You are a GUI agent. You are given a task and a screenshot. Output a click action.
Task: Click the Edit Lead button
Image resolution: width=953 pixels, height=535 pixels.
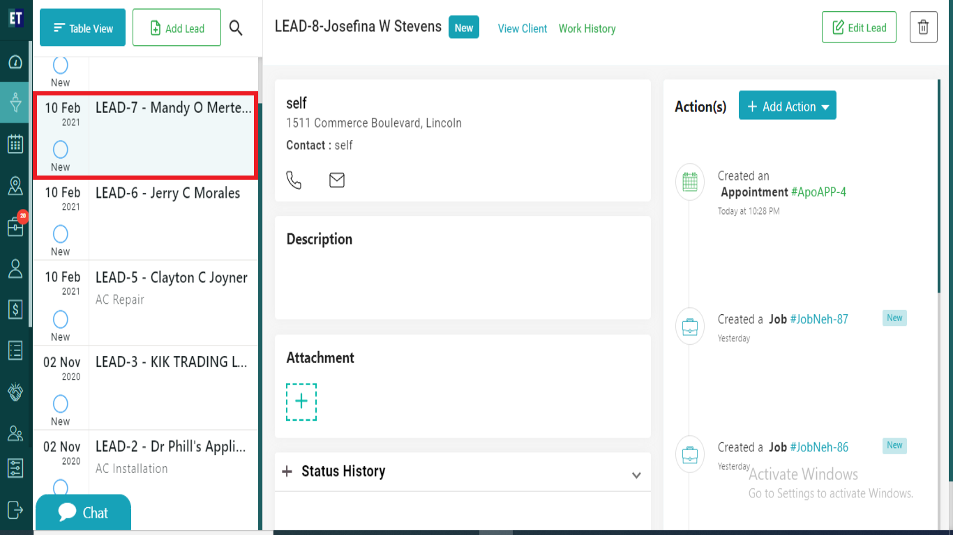[x=859, y=28]
